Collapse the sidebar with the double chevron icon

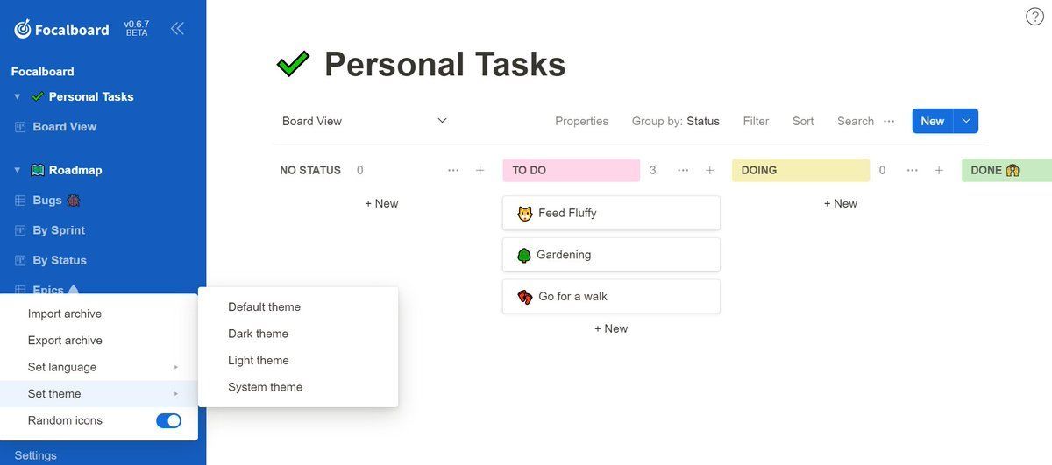pyautogui.click(x=177, y=28)
